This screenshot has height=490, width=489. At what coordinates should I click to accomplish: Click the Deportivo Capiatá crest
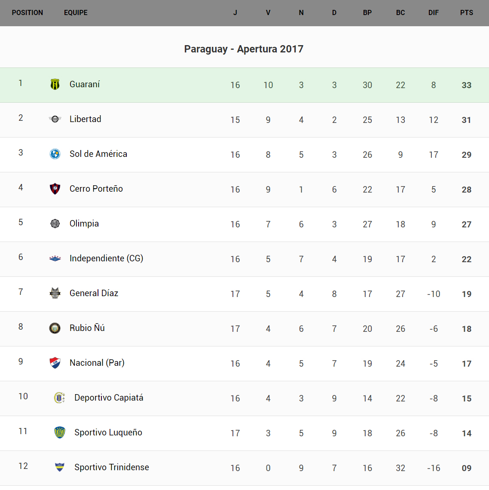[x=60, y=398]
